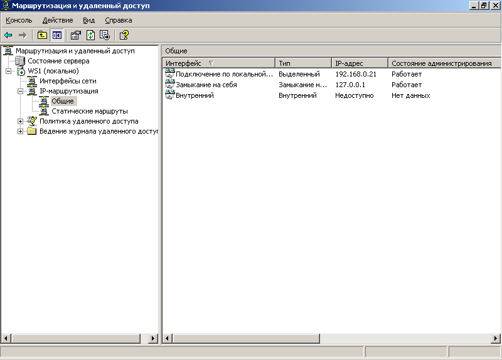
Task: Click the Refresh toolbar icon
Action: (x=90, y=35)
